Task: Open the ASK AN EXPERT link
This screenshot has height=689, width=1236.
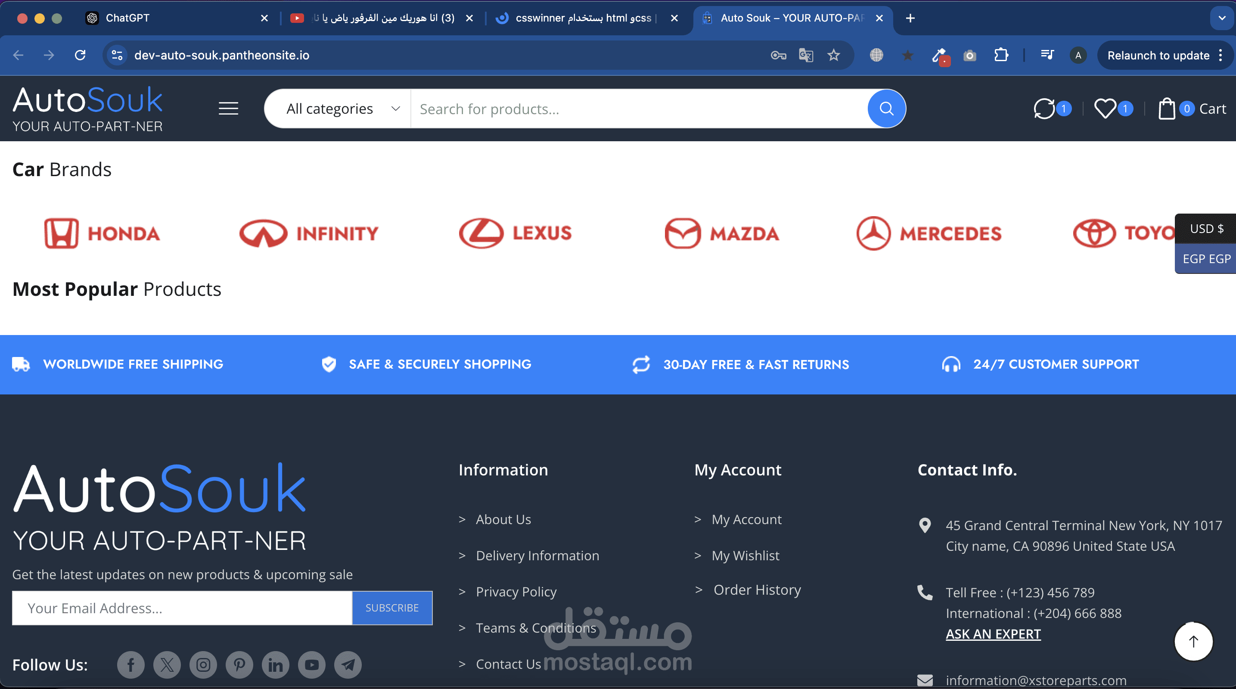Action: [993, 634]
